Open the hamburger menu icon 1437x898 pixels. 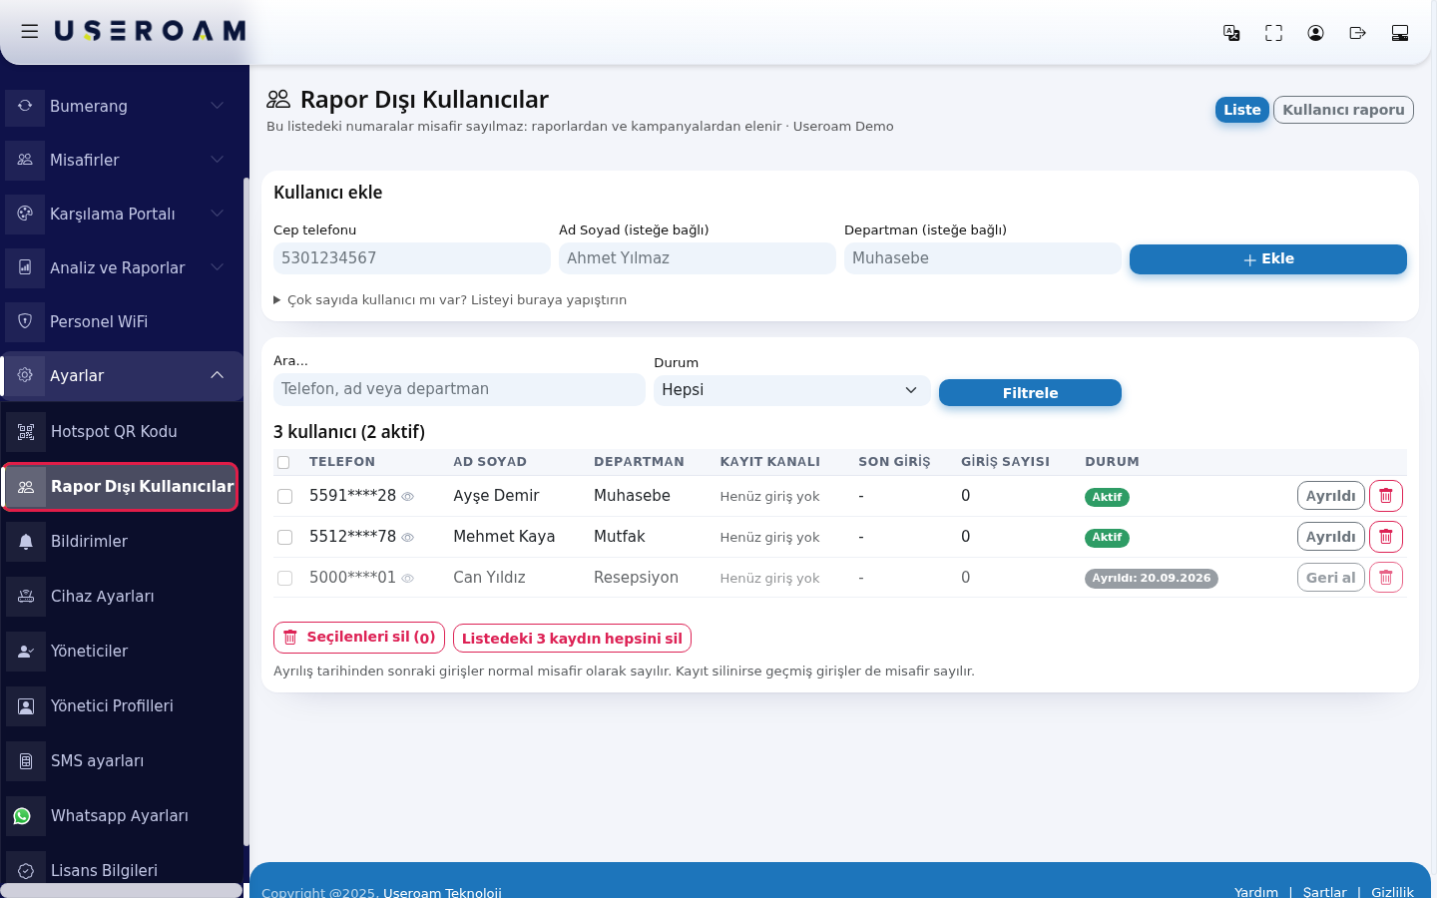coord(30,32)
